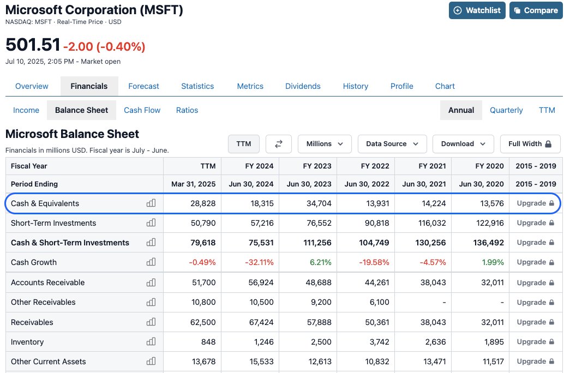The width and height of the screenshot is (564, 373).
Task: Open the Profile tab
Action: pyautogui.click(x=402, y=86)
